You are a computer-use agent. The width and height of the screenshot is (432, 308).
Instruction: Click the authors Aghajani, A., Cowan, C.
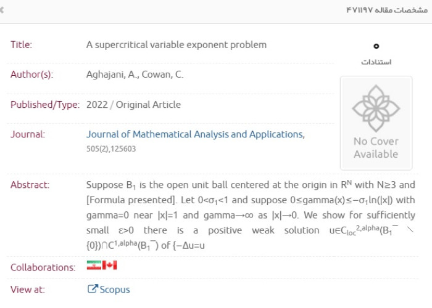click(135, 75)
